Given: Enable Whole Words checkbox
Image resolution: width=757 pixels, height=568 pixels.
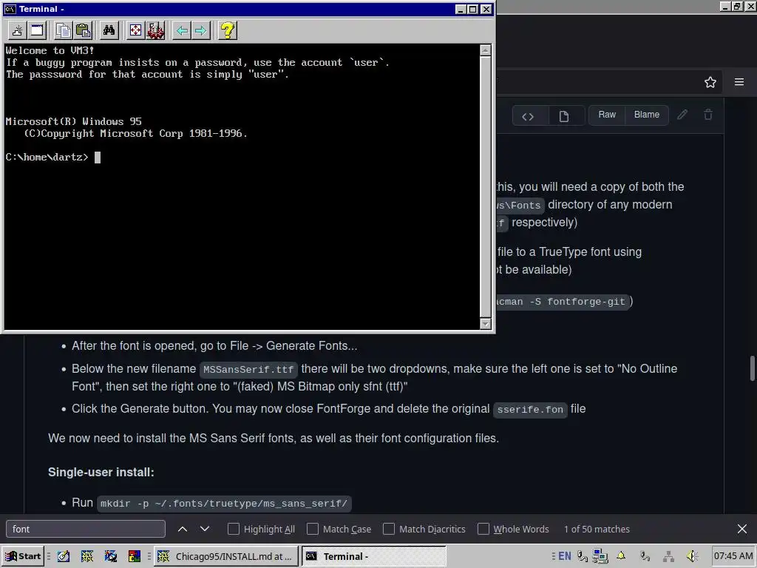Looking at the screenshot, I should click(483, 530).
